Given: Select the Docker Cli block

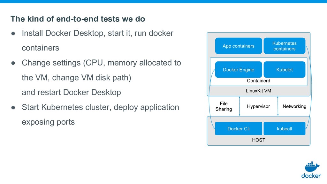Looking at the screenshot, I should 238,128.
